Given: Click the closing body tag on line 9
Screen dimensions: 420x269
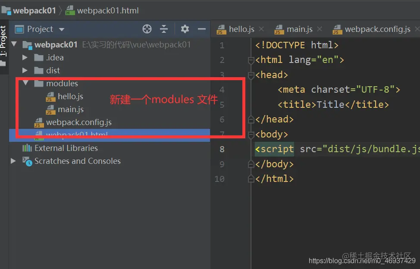Looking at the screenshot, I should [274, 164].
